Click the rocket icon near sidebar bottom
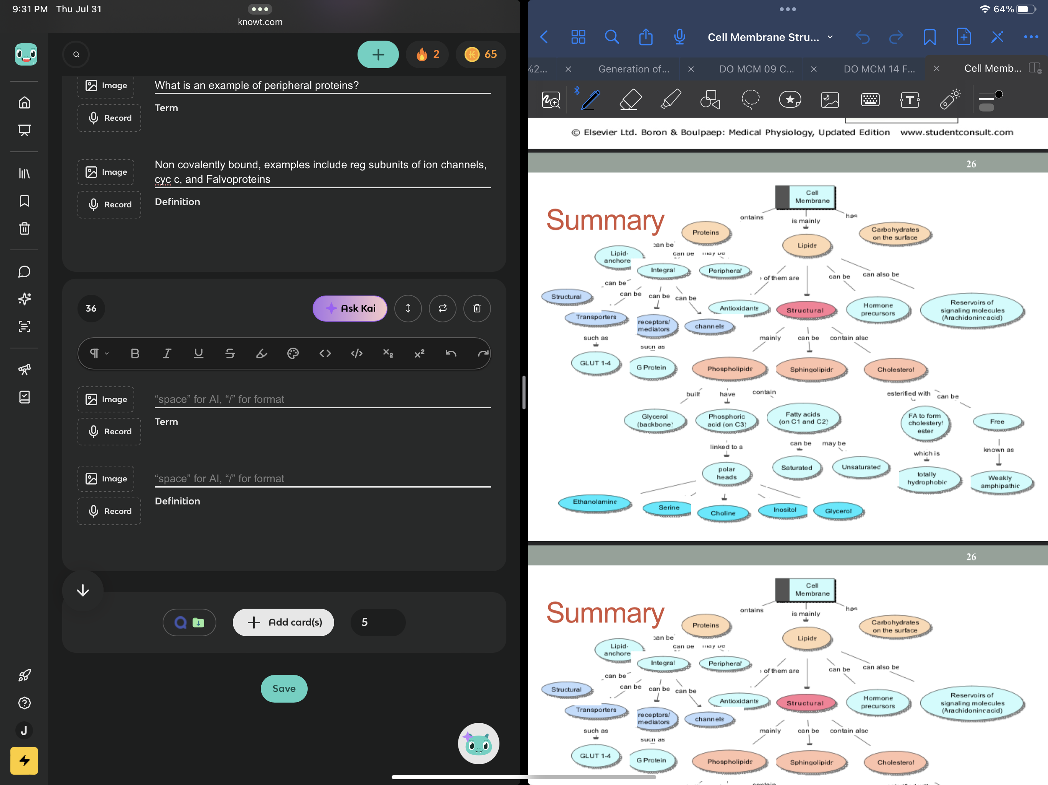1048x785 pixels. (x=24, y=675)
